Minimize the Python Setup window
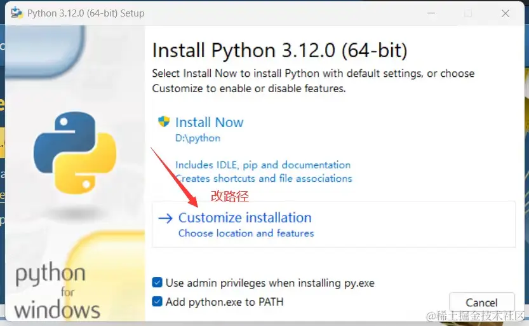529x326 pixels. (431, 13)
